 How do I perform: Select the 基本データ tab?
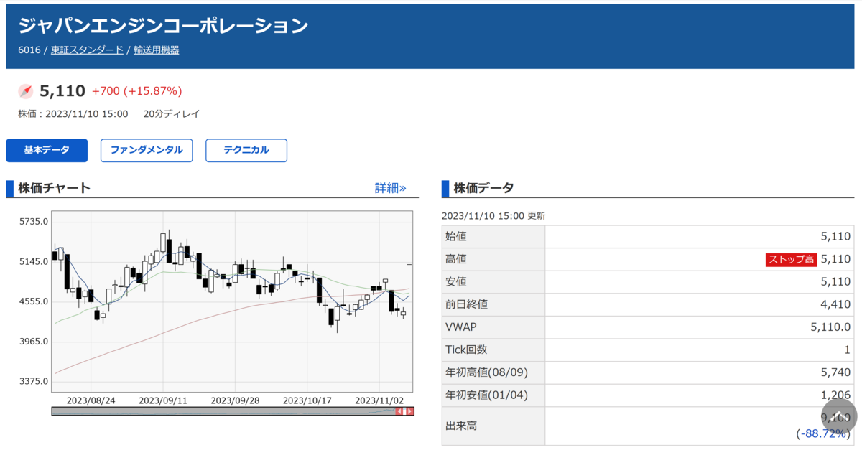[x=47, y=150]
